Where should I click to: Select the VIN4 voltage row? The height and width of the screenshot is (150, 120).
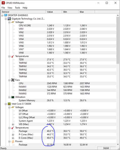click(x=67, y=39)
